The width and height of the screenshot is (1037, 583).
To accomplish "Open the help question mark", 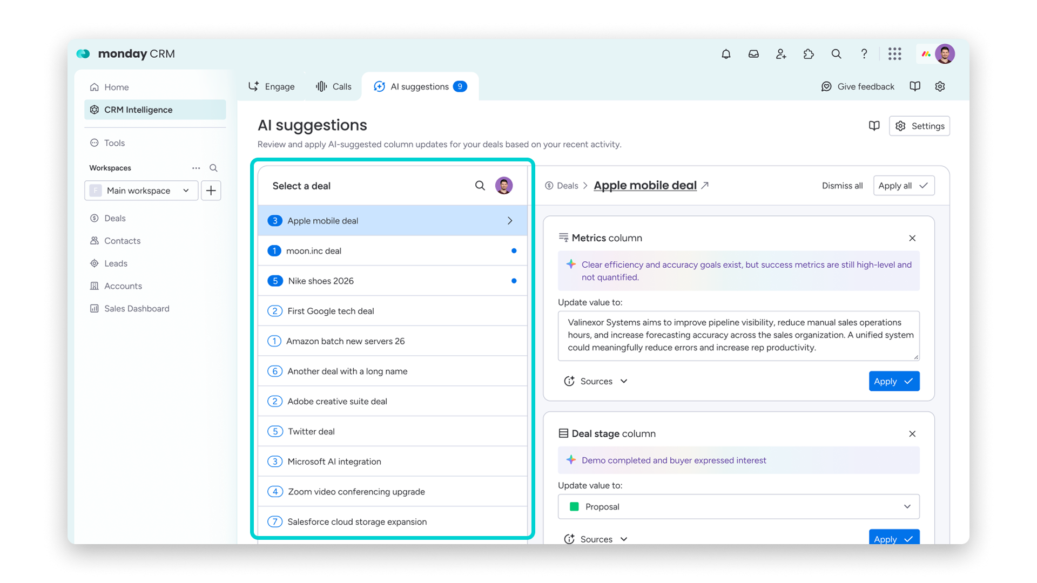I will pos(864,54).
